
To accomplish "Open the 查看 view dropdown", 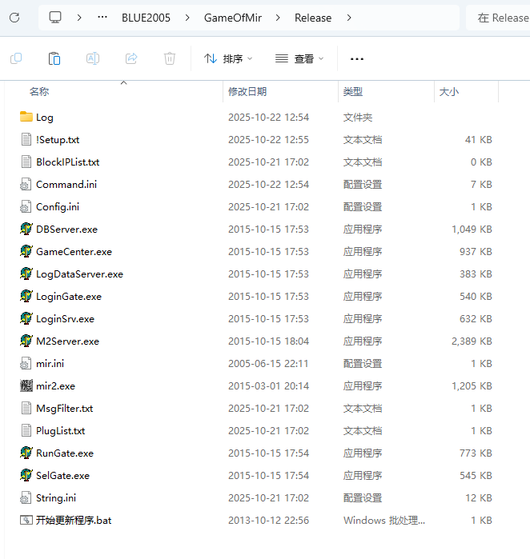I will (299, 58).
